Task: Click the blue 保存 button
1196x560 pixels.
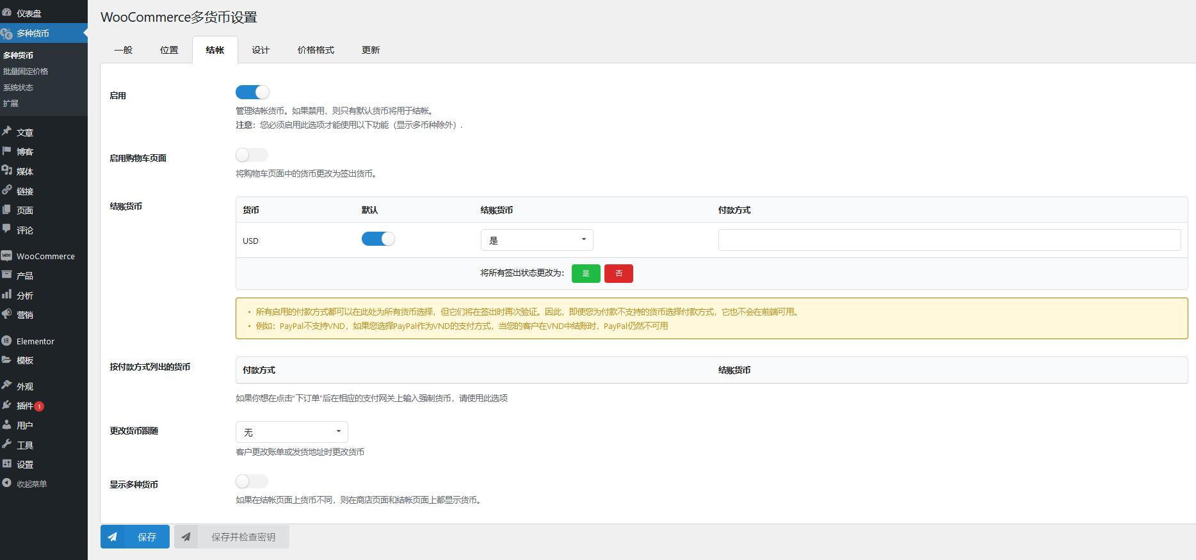Action: pyautogui.click(x=135, y=537)
